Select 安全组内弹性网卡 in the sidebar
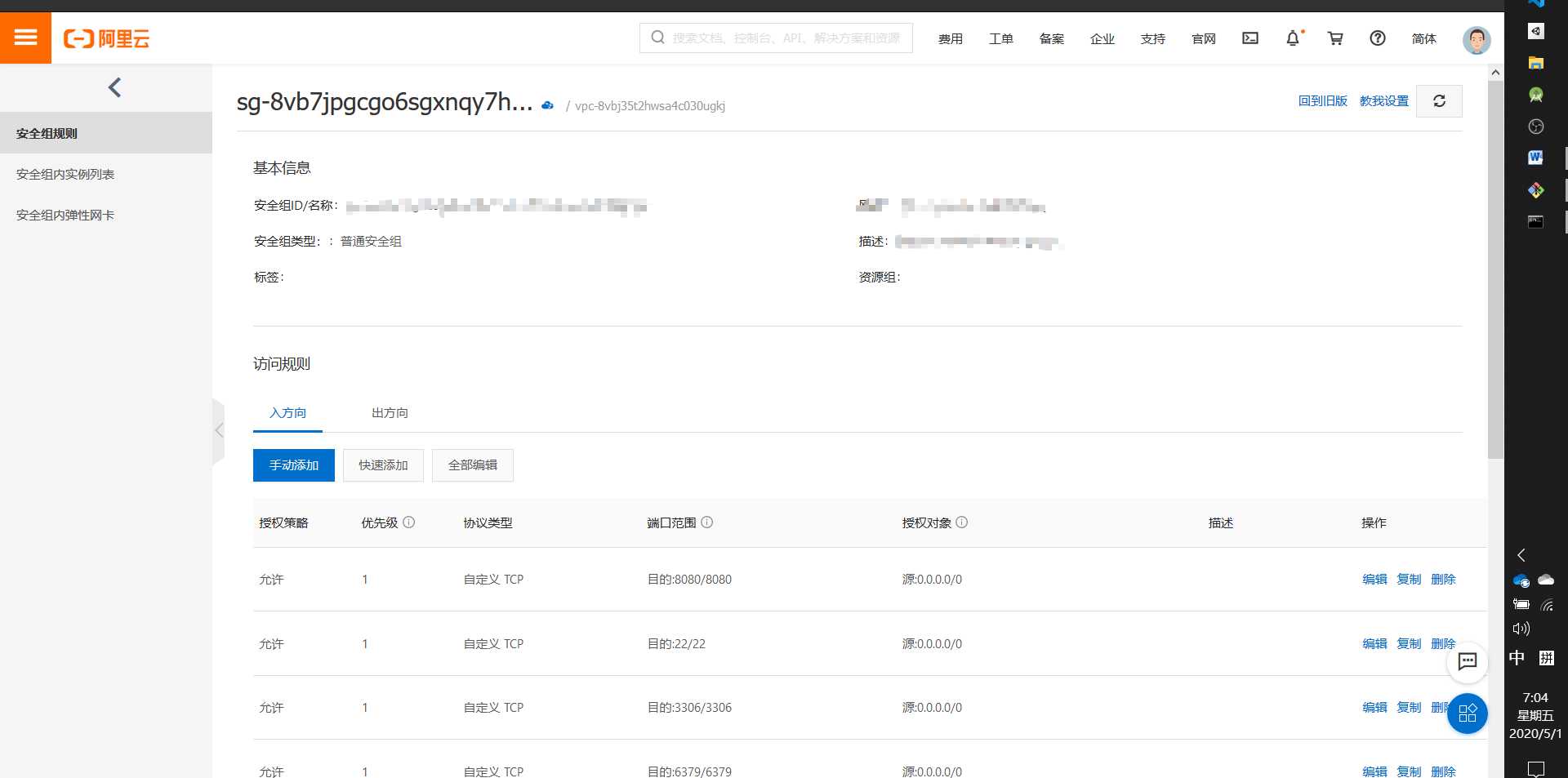 tap(106, 215)
